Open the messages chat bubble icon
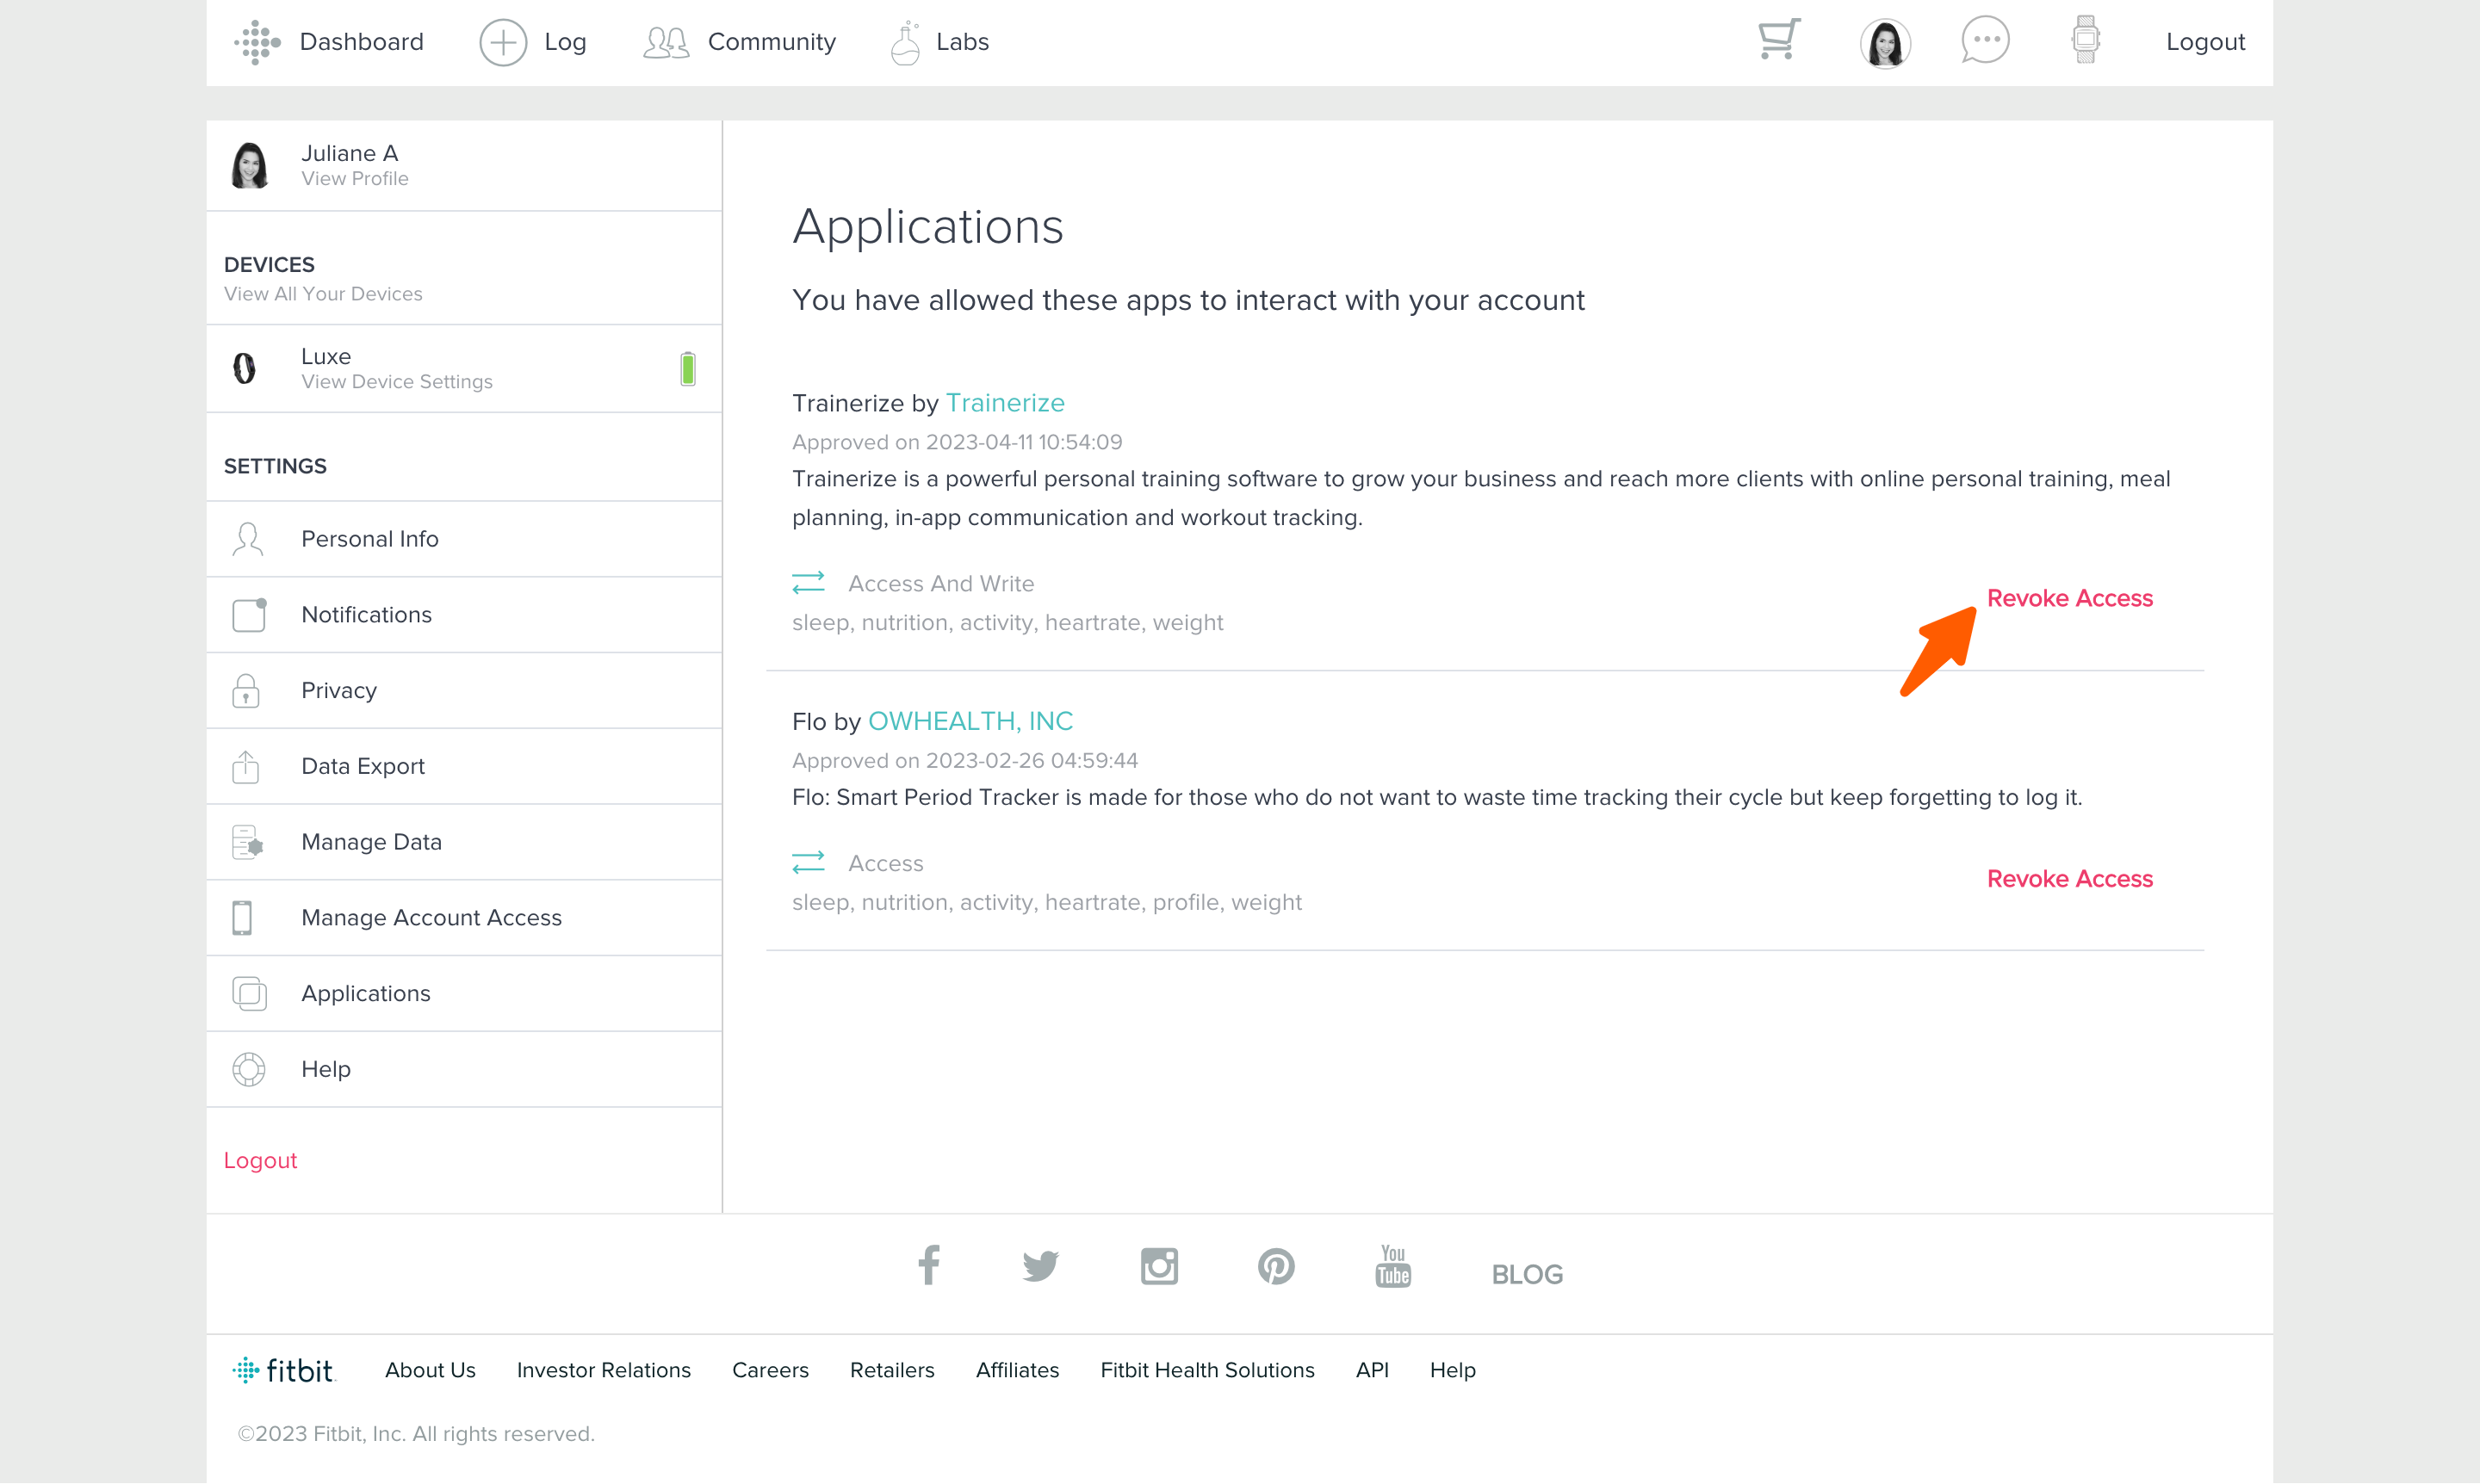Screen dimensions: 2480x1484 point(1985,41)
